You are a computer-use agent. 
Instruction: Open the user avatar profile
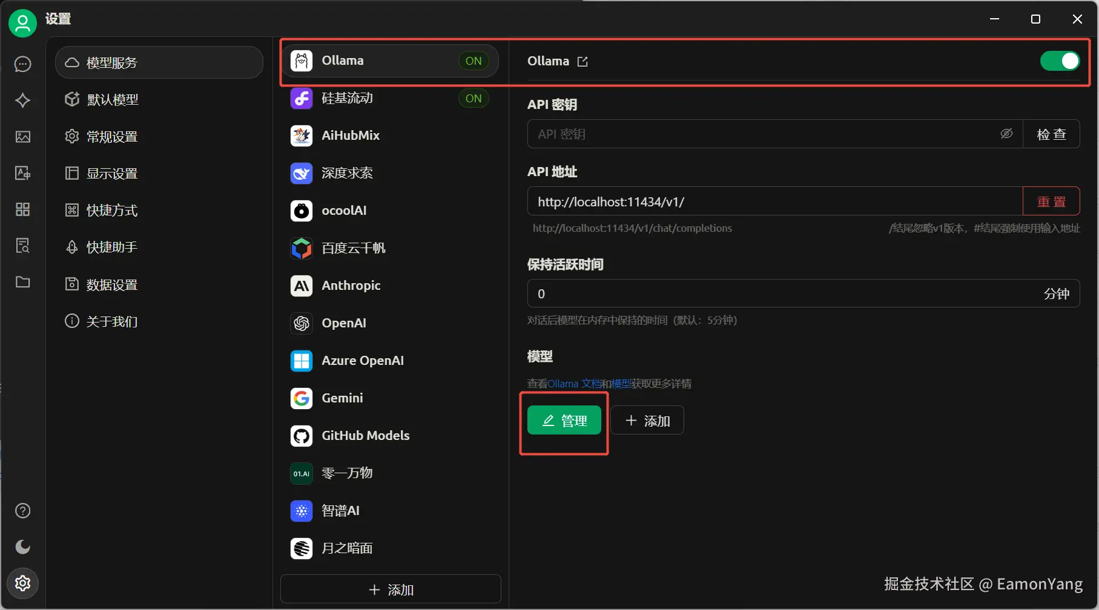(x=22, y=23)
